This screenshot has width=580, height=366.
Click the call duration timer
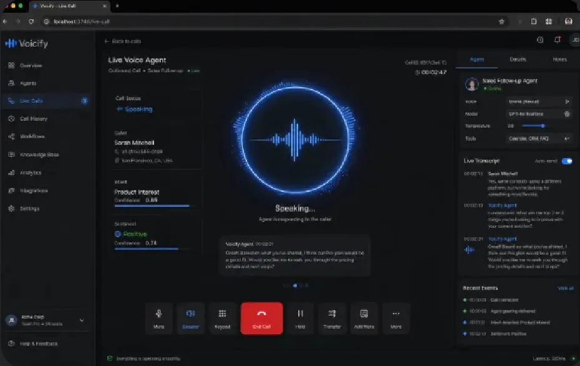[x=430, y=72]
